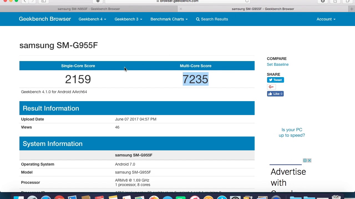Click processor value 'ARMv8 @ 1.69 GHz'
Image resolution: width=355 pixels, height=199 pixels.
132,180
